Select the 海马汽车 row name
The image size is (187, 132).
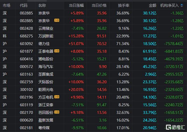click(x=46, y=67)
